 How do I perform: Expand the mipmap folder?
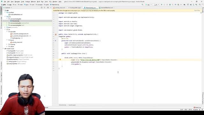tap(7, 44)
